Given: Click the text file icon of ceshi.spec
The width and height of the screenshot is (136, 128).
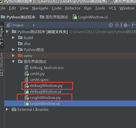Looking at the screenshot, I should point(26,79).
